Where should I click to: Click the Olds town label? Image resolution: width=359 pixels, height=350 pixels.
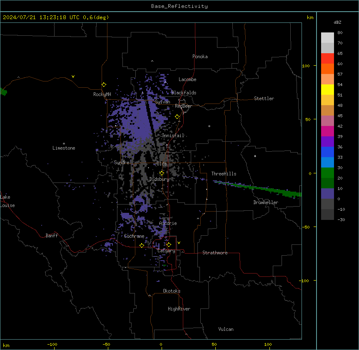162,164
